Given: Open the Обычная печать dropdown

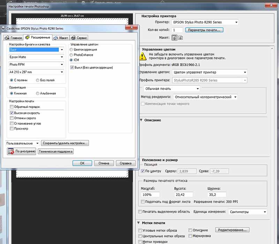Looking at the screenshot, I should 172,89.
